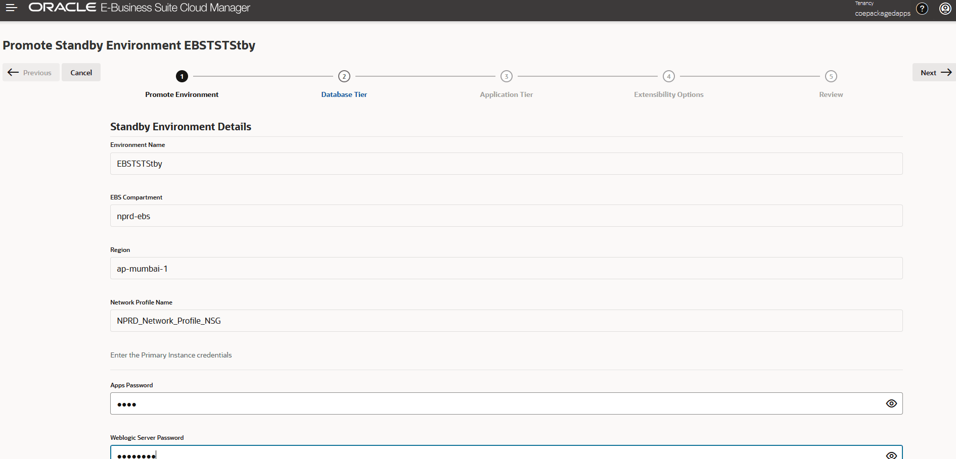Click the Database Tier step label
The height and width of the screenshot is (459, 956).
point(344,94)
